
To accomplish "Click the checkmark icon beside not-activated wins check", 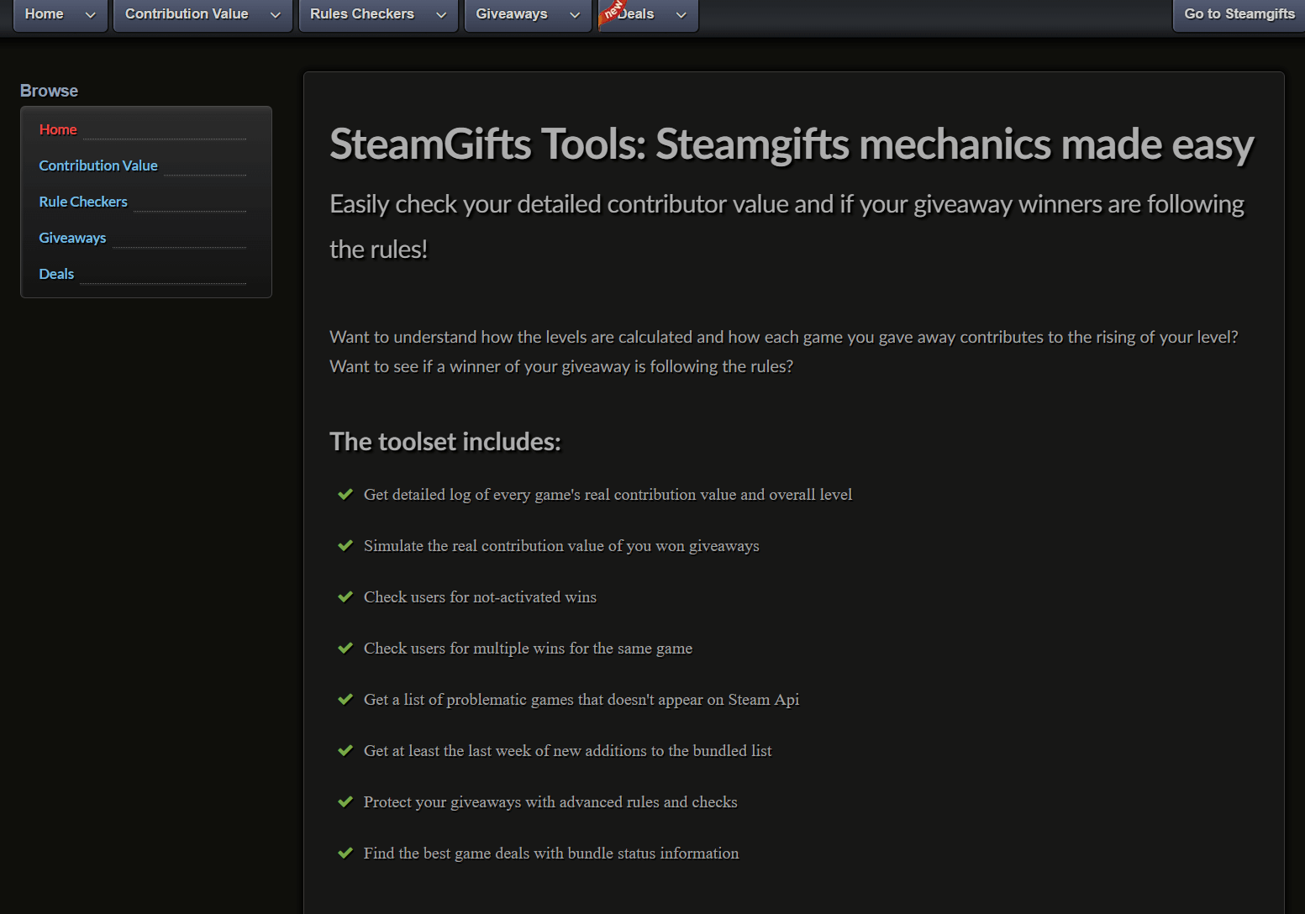I will tap(345, 596).
